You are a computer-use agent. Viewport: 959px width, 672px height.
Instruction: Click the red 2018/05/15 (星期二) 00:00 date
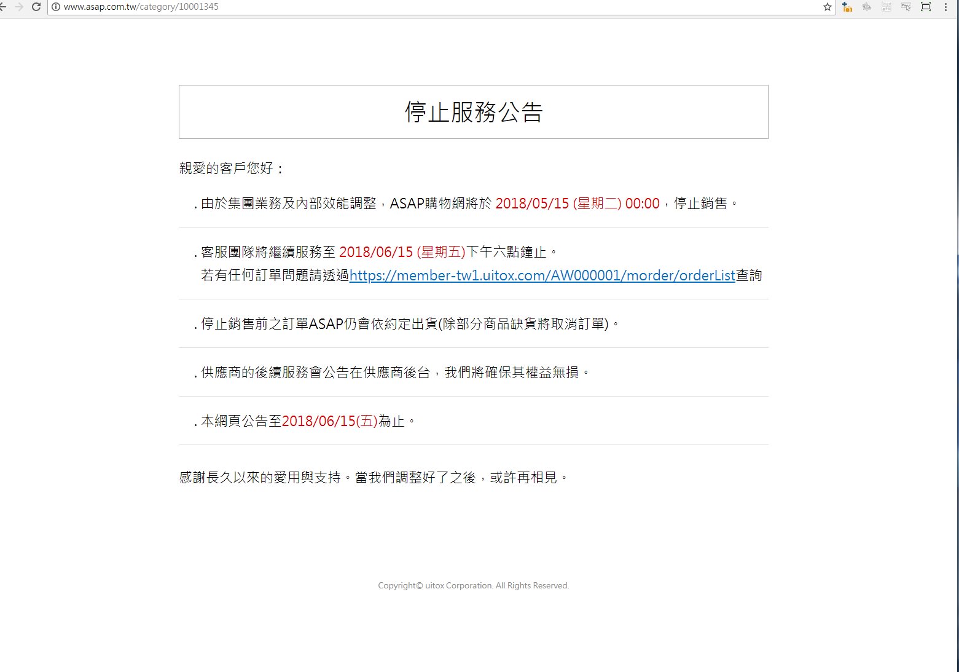tap(577, 204)
